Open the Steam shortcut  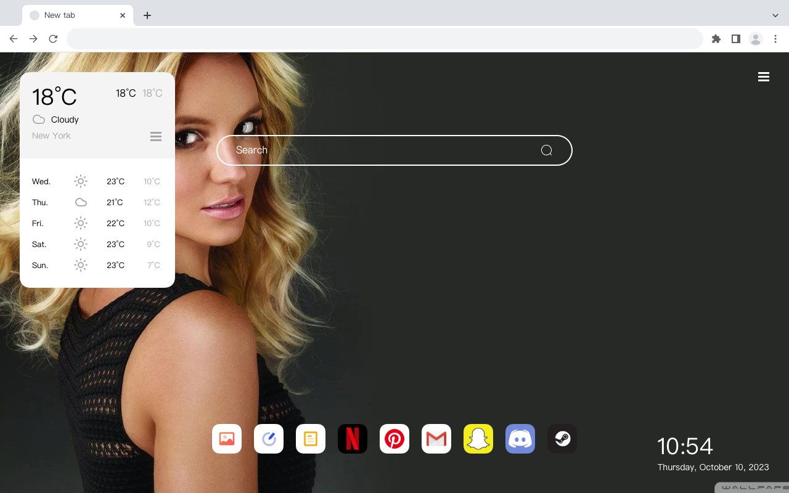coord(562,439)
